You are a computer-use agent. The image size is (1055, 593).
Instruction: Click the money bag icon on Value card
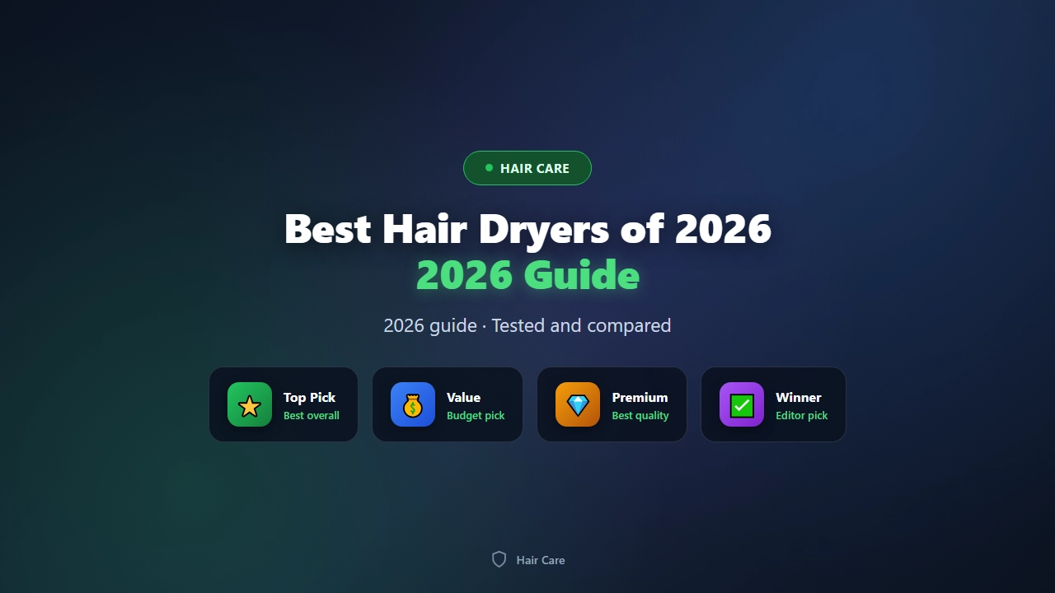tap(413, 404)
